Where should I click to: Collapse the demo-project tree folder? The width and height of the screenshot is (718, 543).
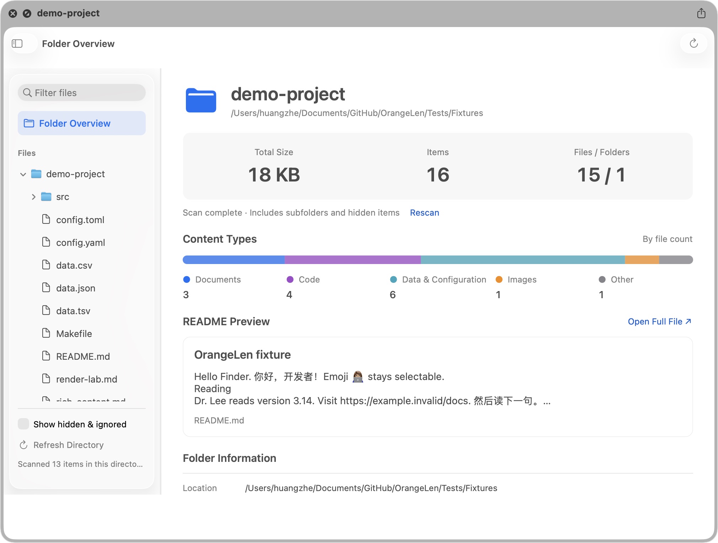(23, 174)
